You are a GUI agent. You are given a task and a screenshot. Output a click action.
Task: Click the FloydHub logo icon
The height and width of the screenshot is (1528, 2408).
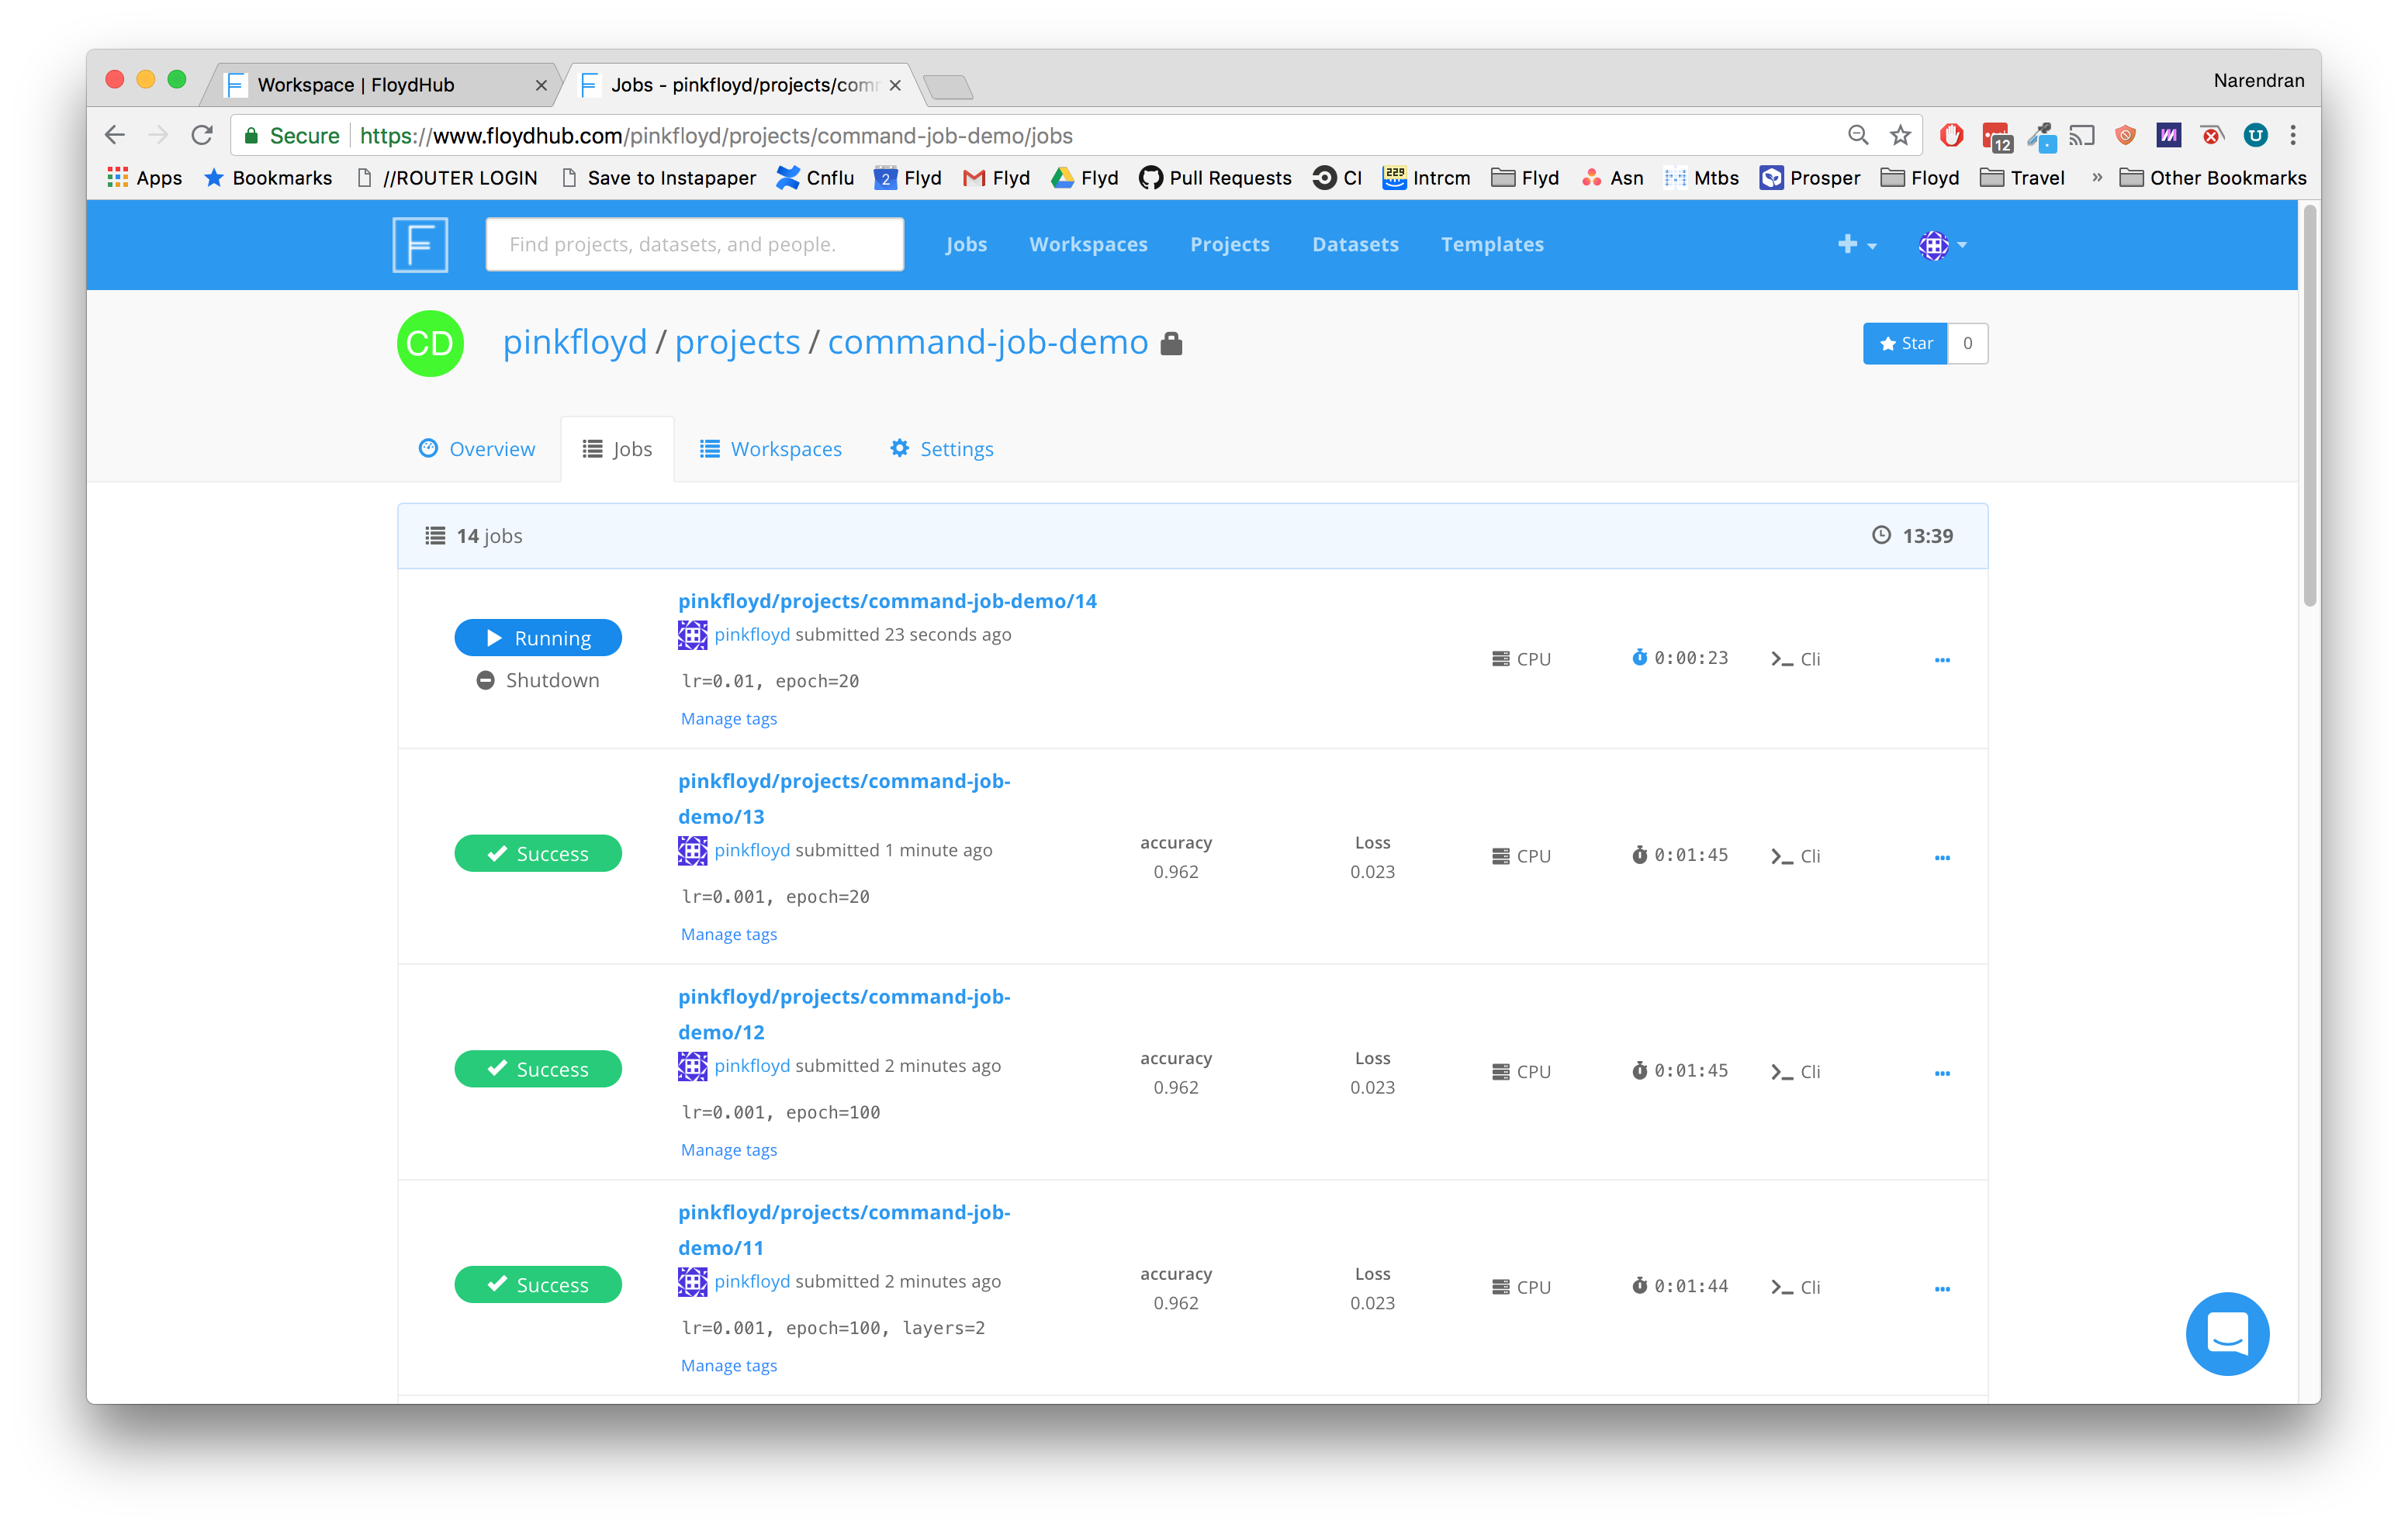click(420, 245)
